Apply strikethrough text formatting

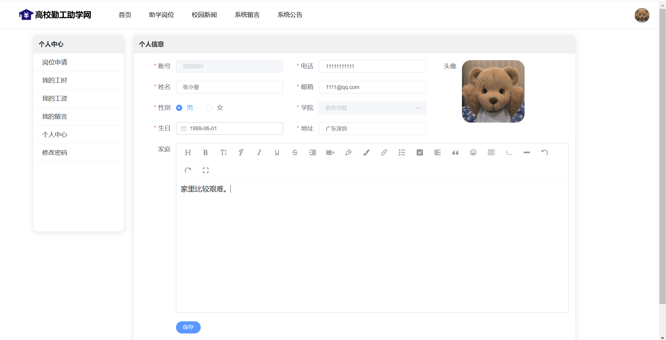coord(295,152)
